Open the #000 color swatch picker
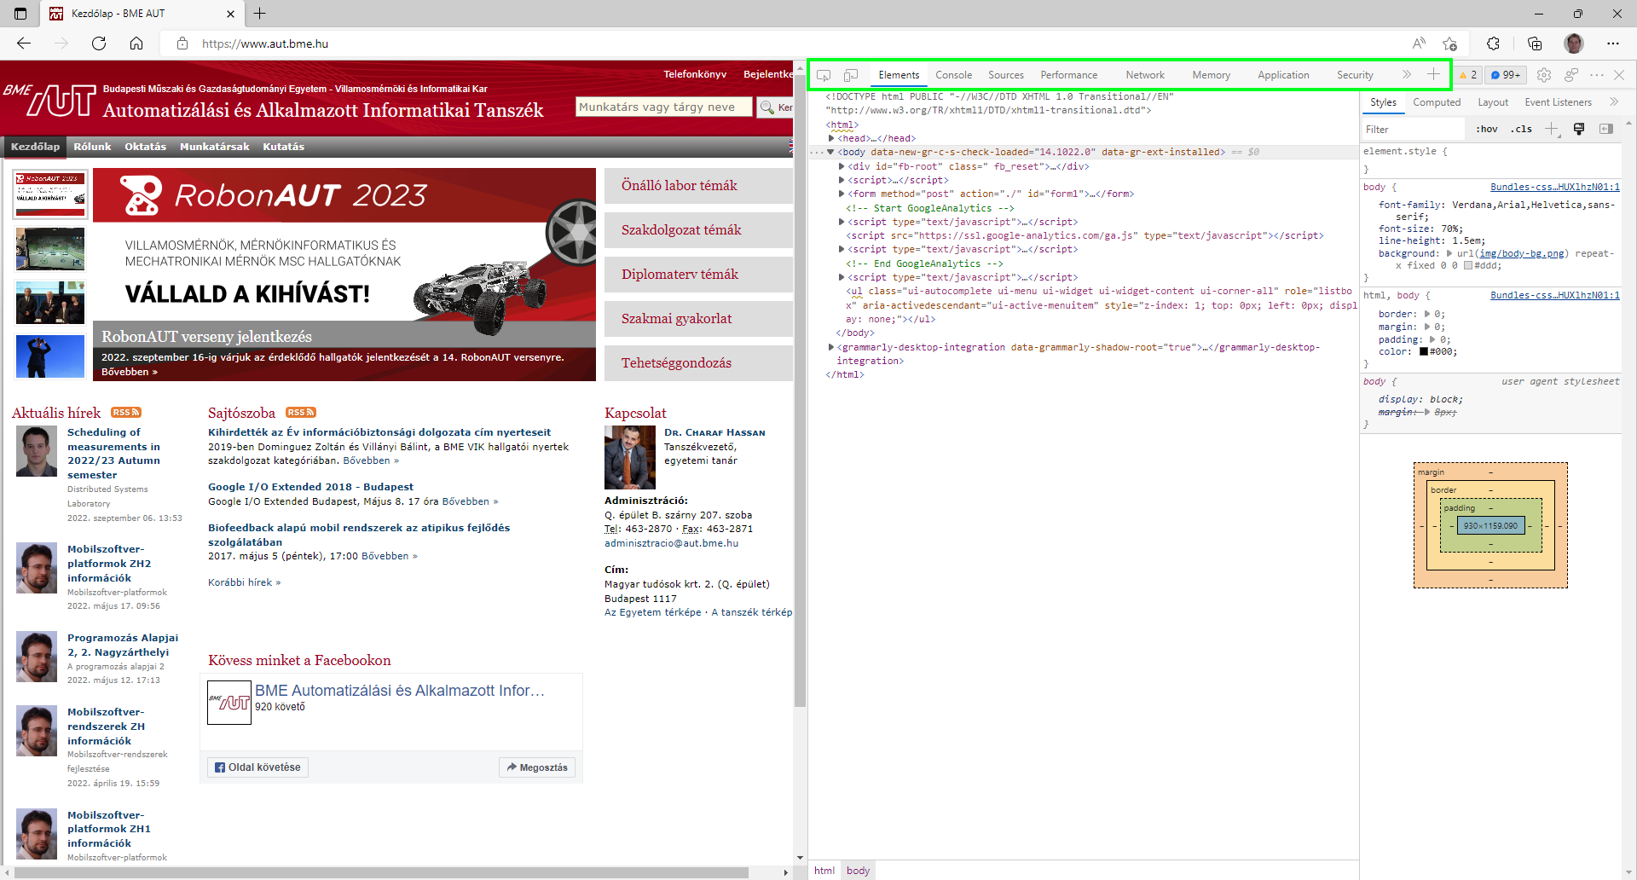 tap(1424, 351)
